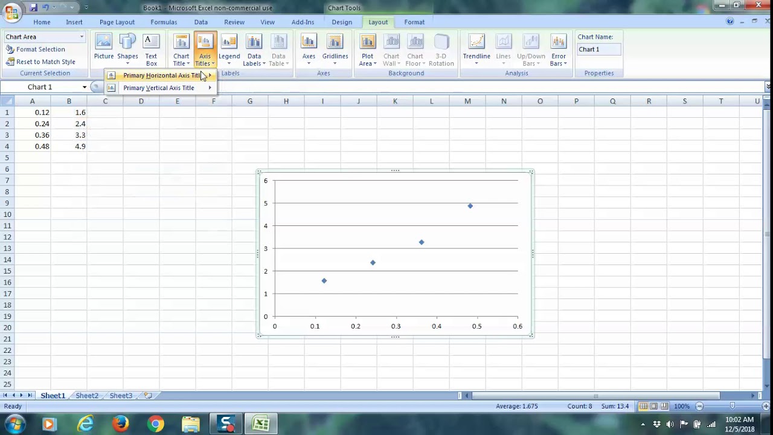Insert a new worksheet tab
The image size is (773, 435).
coord(147,396)
